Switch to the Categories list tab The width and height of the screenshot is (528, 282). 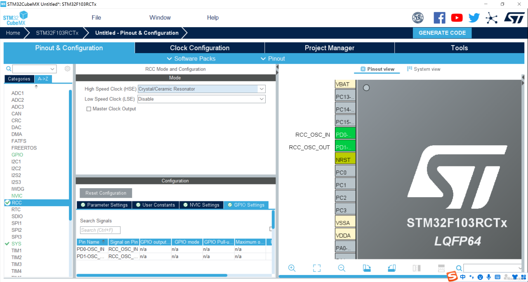click(x=19, y=79)
